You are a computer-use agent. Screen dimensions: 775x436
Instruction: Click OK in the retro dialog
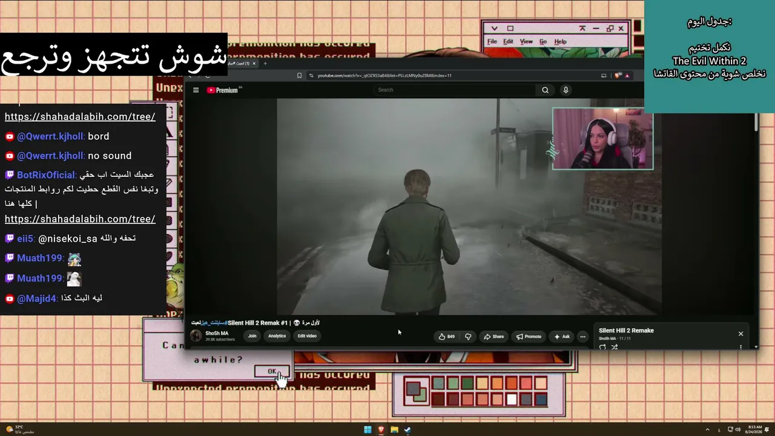click(x=272, y=371)
